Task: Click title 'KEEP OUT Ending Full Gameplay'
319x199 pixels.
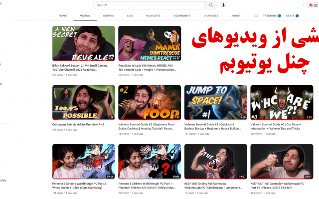Action: click(213, 186)
